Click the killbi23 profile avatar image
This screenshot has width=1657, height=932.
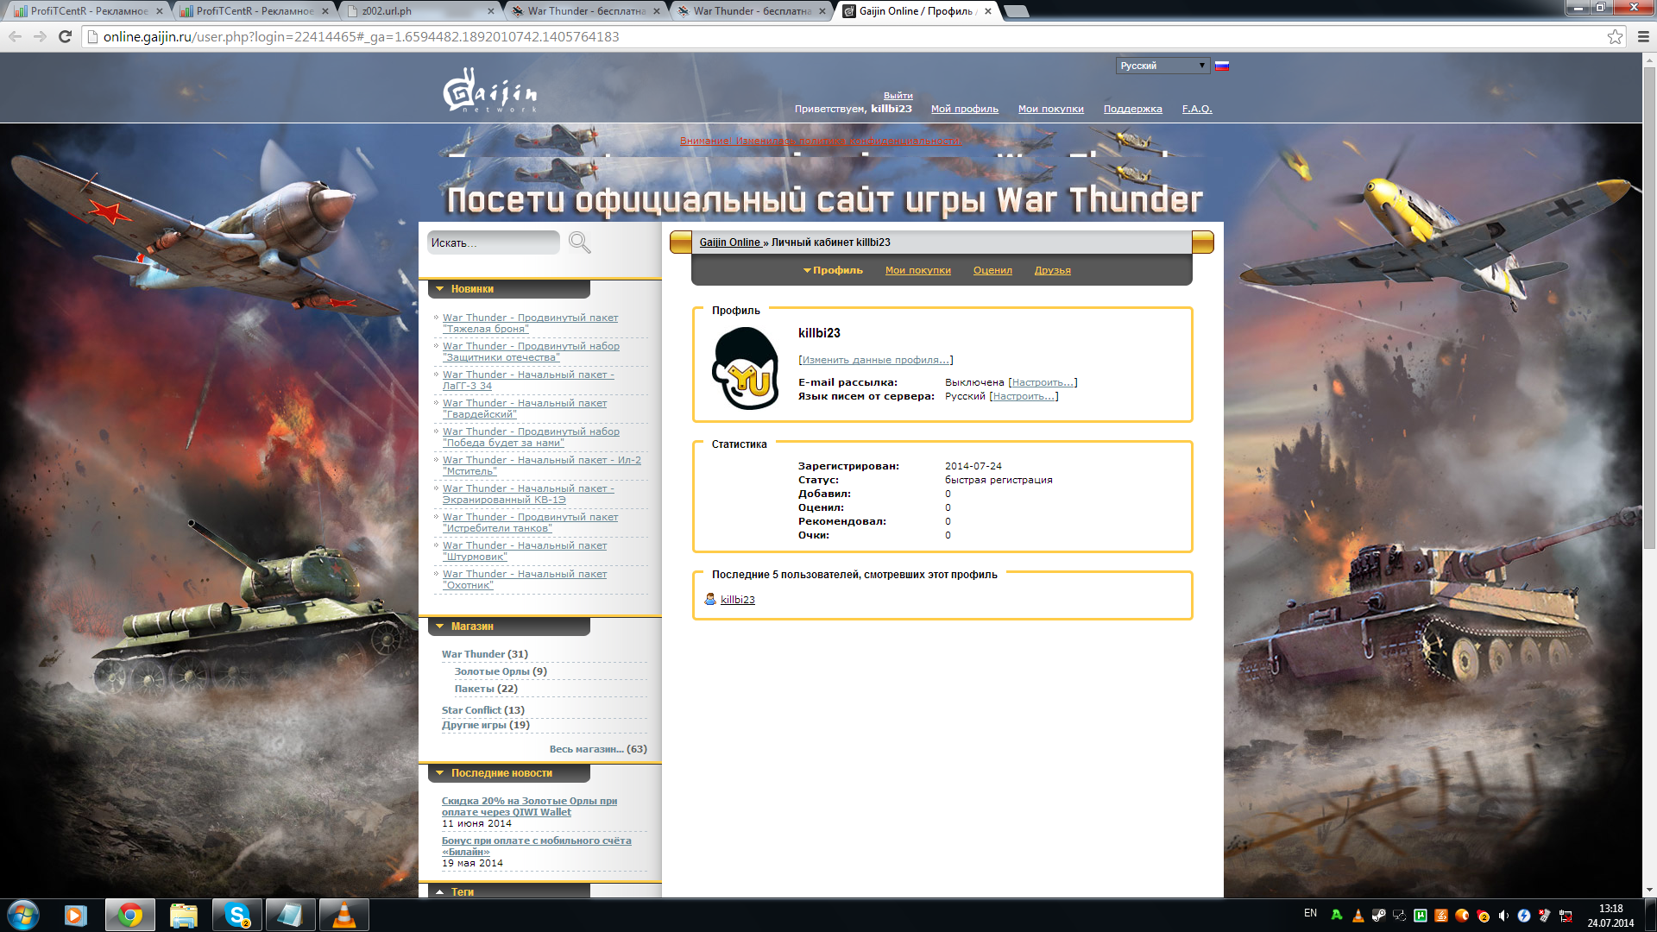coord(745,368)
